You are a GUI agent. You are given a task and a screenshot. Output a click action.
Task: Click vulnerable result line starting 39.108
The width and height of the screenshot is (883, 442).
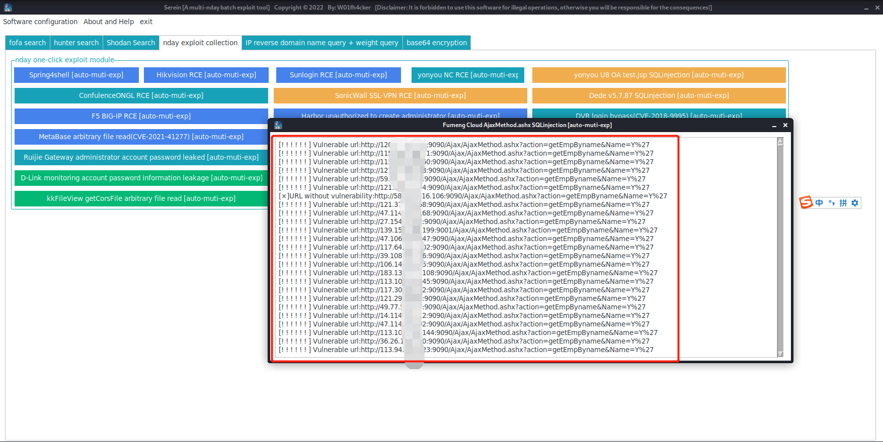pos(464,256)
